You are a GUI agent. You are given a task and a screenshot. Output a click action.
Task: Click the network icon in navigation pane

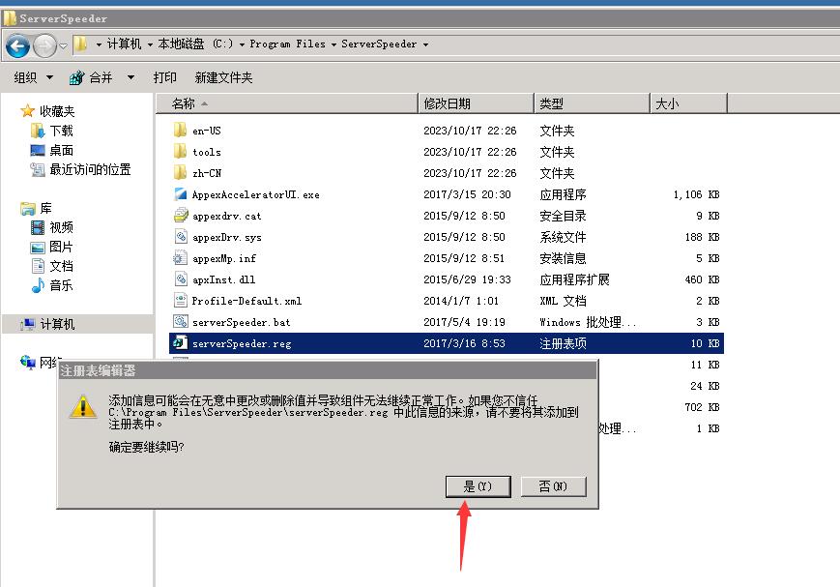click(x=27, y=363)
